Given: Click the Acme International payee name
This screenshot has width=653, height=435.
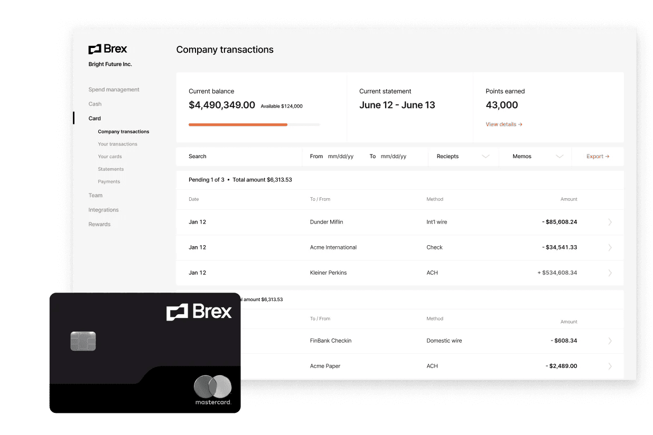Looking at the screenshot, I should tap(333, 247).
